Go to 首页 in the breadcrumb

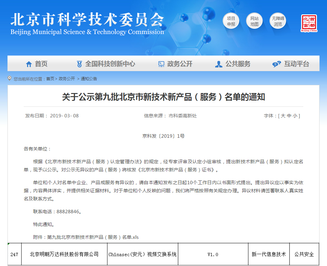click(50, 79)
